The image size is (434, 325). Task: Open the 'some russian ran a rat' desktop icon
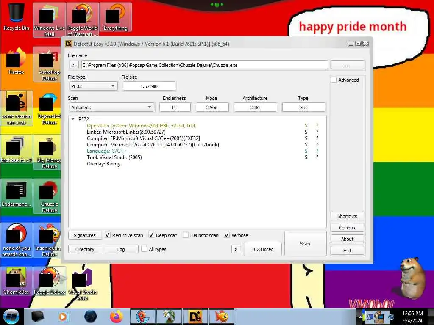click(x=17, y=108)
